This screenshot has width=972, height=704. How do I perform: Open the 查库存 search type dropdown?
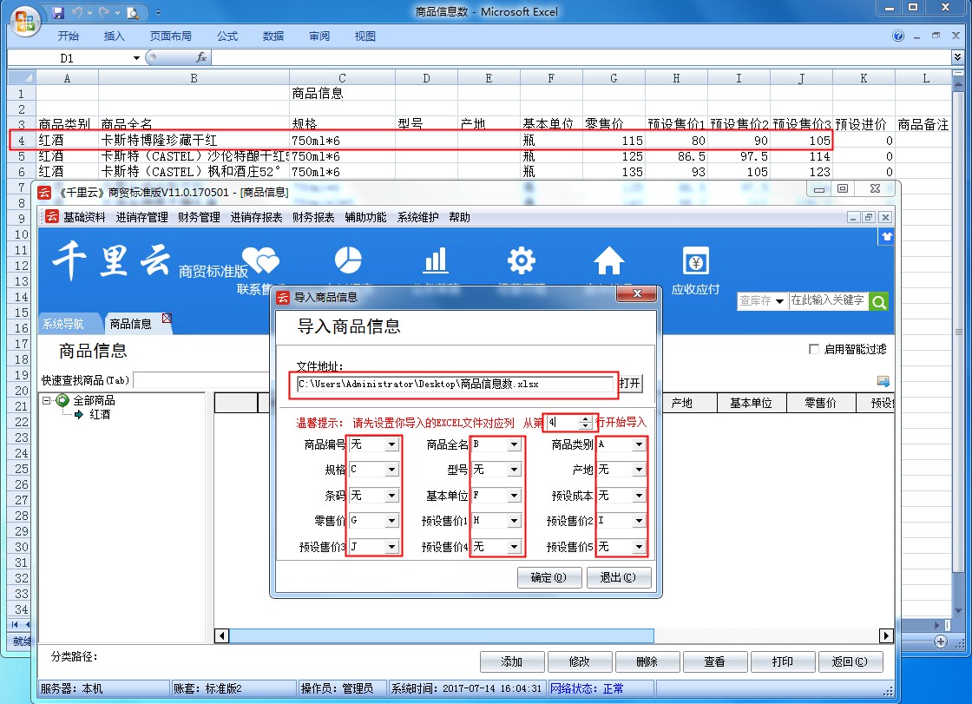[779, 300]
